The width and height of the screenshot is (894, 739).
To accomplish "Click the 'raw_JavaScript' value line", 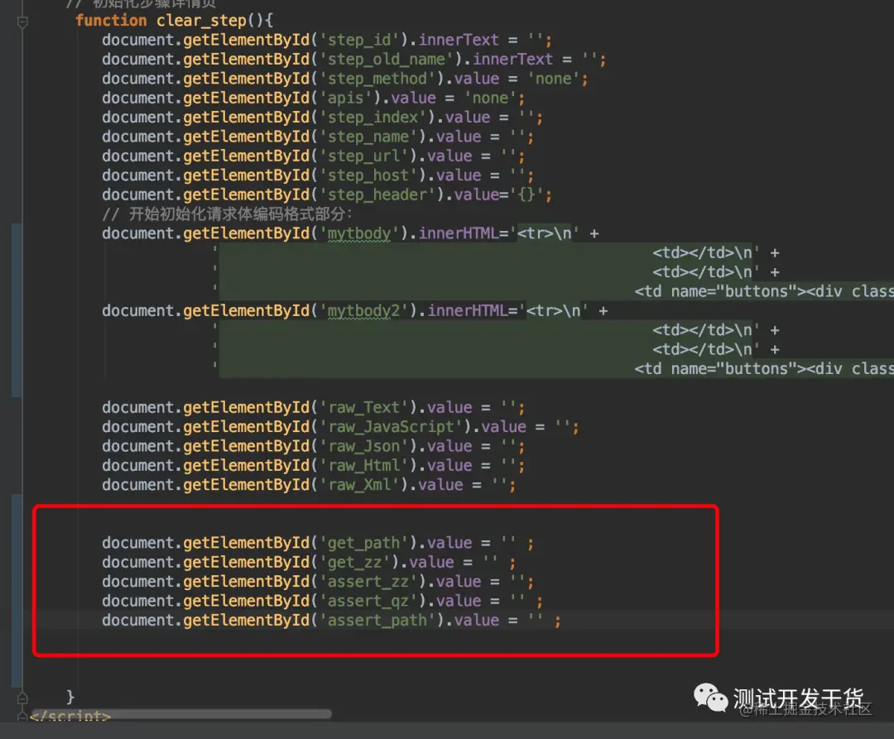I will tap(340, 427).
